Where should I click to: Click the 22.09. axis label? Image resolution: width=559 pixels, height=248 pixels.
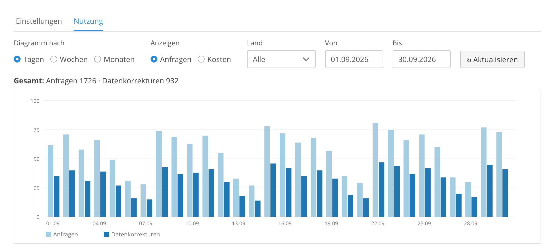(378, 223)
